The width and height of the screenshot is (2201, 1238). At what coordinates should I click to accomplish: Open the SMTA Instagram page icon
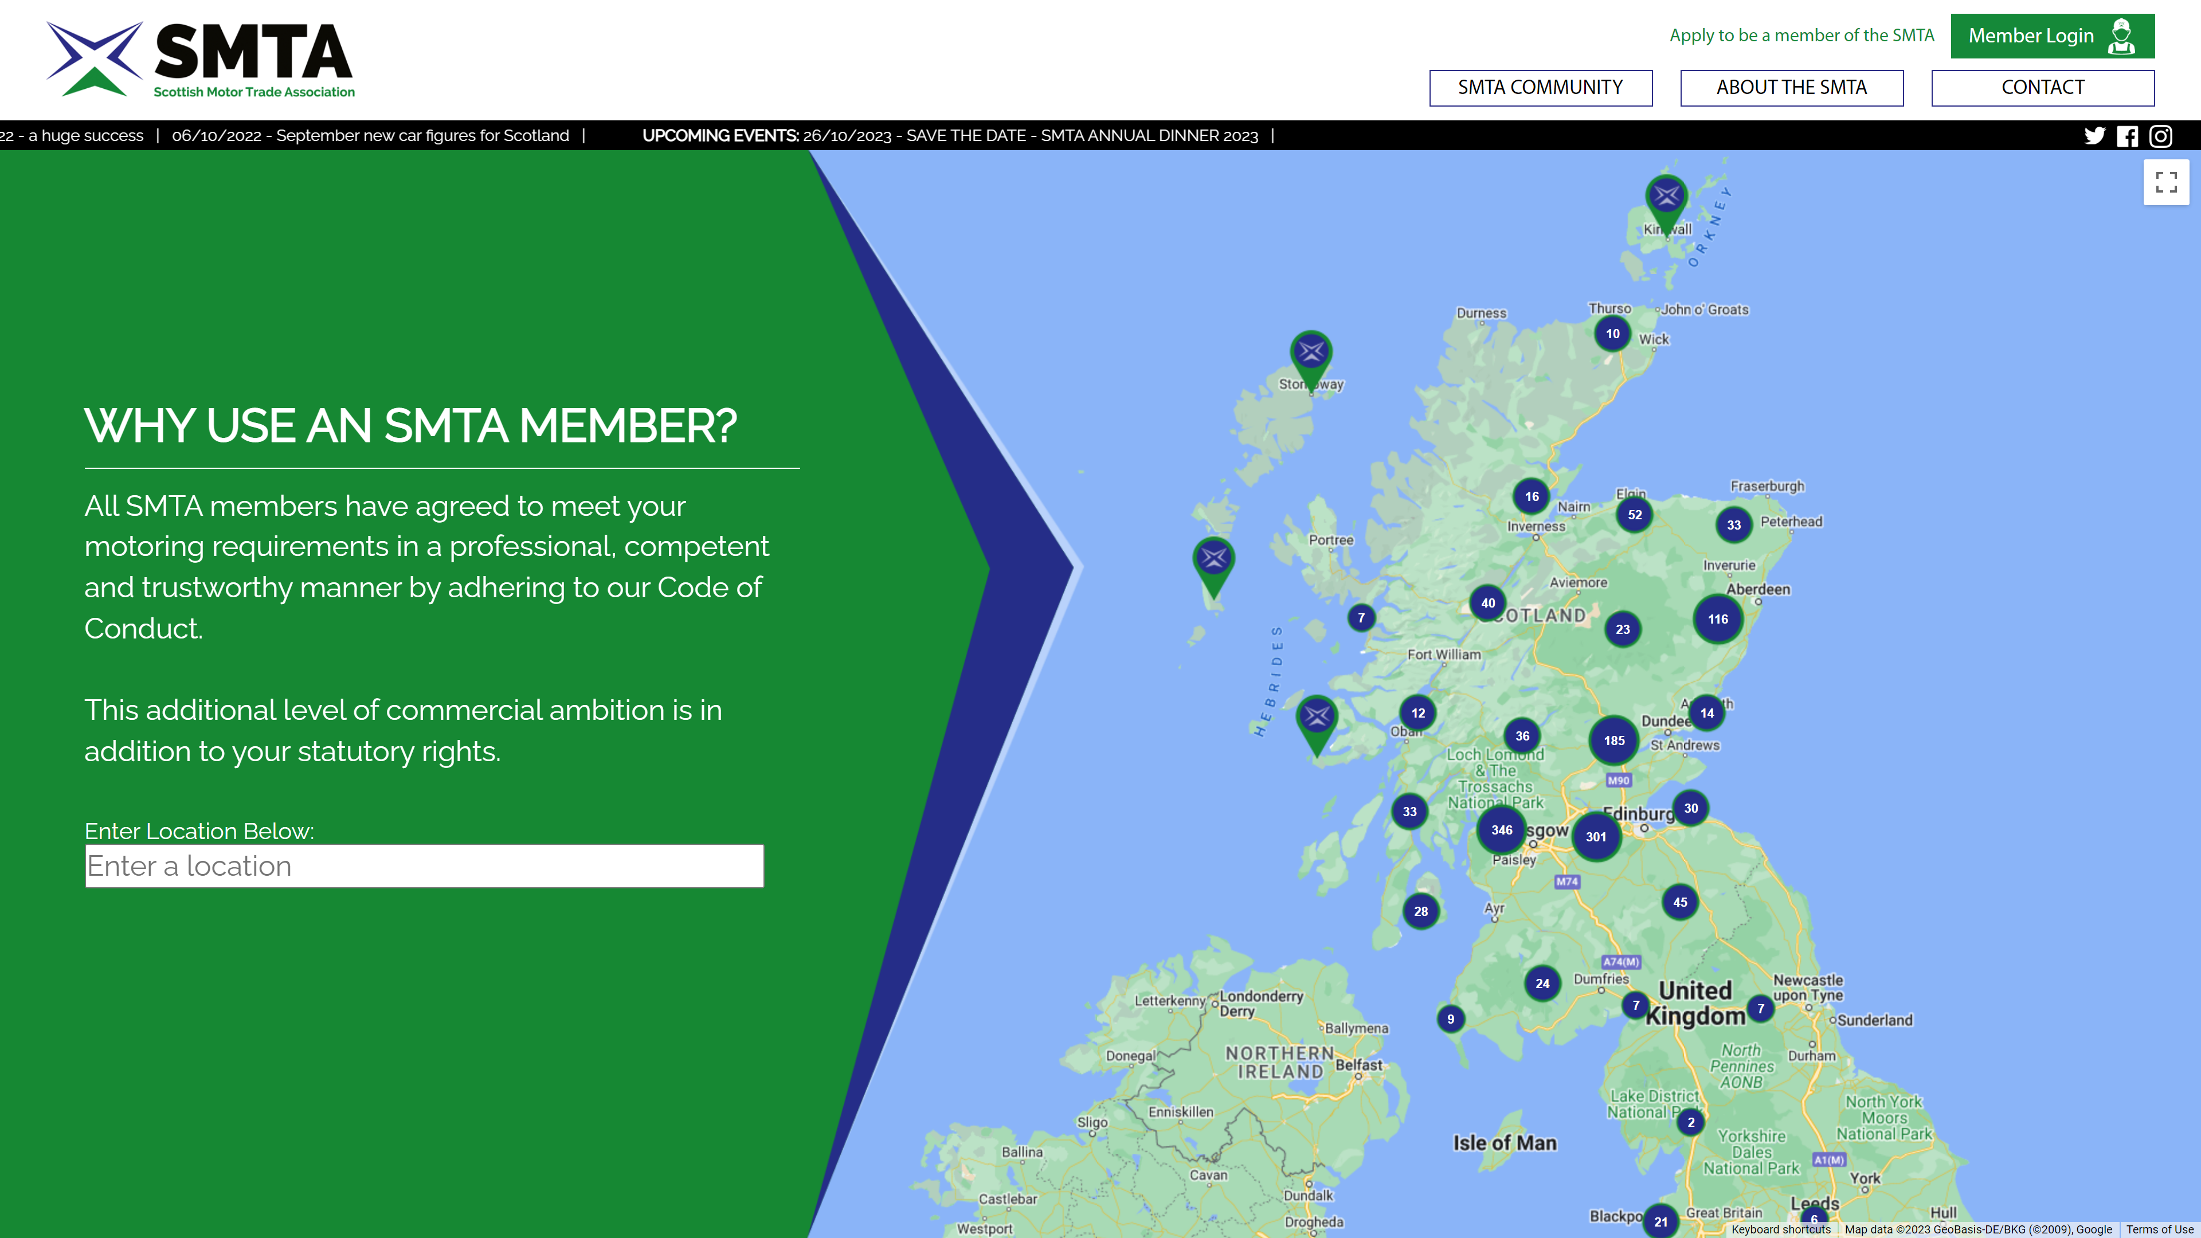(x=2161, y=136)
